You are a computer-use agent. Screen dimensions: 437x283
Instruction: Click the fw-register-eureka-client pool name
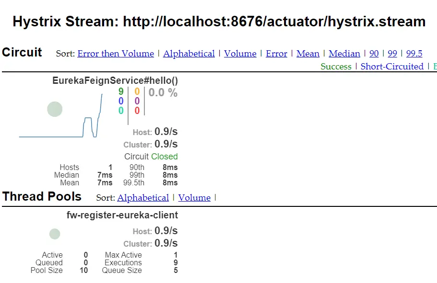[x=122, y=215]
